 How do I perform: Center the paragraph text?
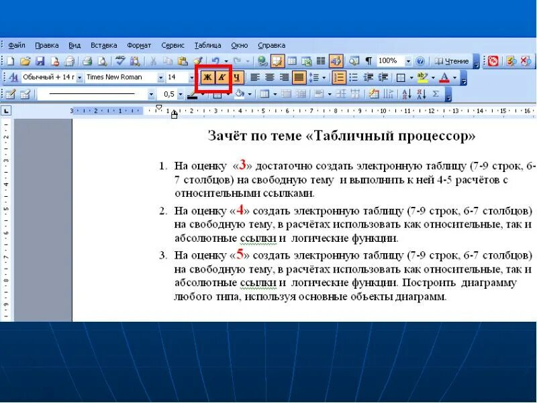270,78
